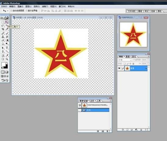The width and height of the screenshot is (167, 141).
Task: Select the Lasso tool
Action: pyautogui.click(x=3, y=26)
